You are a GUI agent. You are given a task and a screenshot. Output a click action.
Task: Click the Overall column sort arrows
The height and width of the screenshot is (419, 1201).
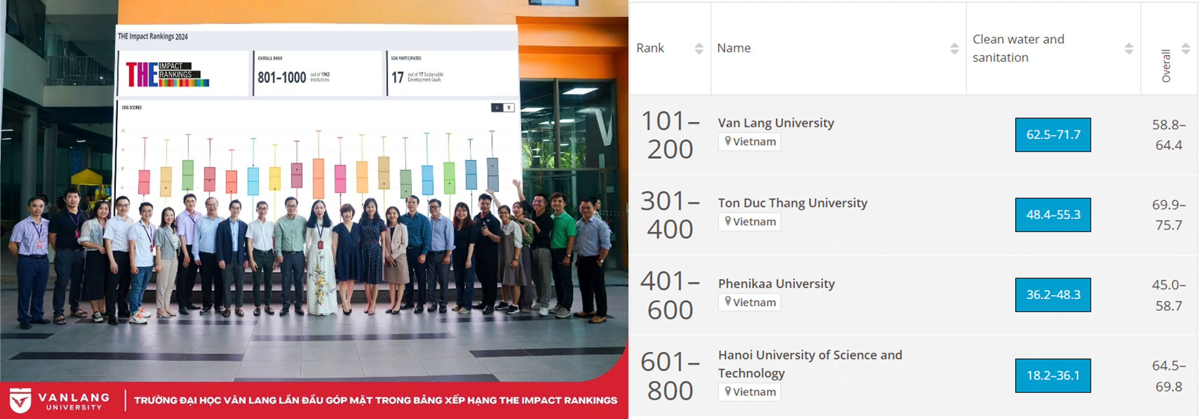[x=1186, y=49]
